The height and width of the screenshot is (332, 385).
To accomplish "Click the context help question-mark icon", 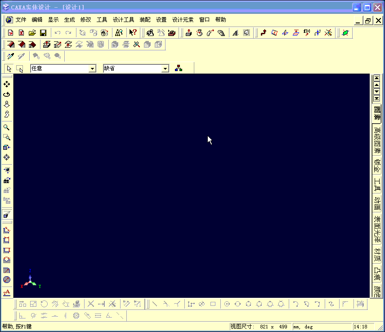I will (133, 33).
